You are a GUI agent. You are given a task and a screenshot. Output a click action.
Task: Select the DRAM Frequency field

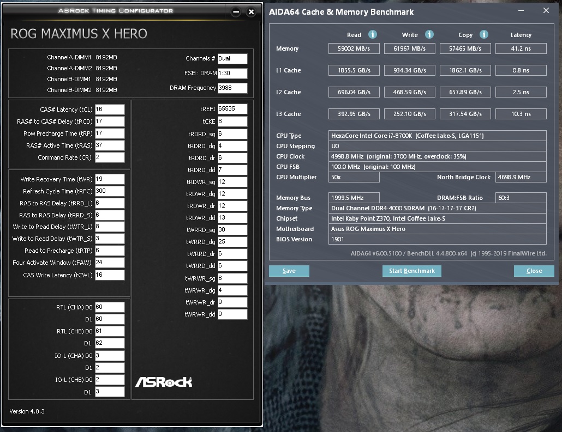(x=232, y=88)
